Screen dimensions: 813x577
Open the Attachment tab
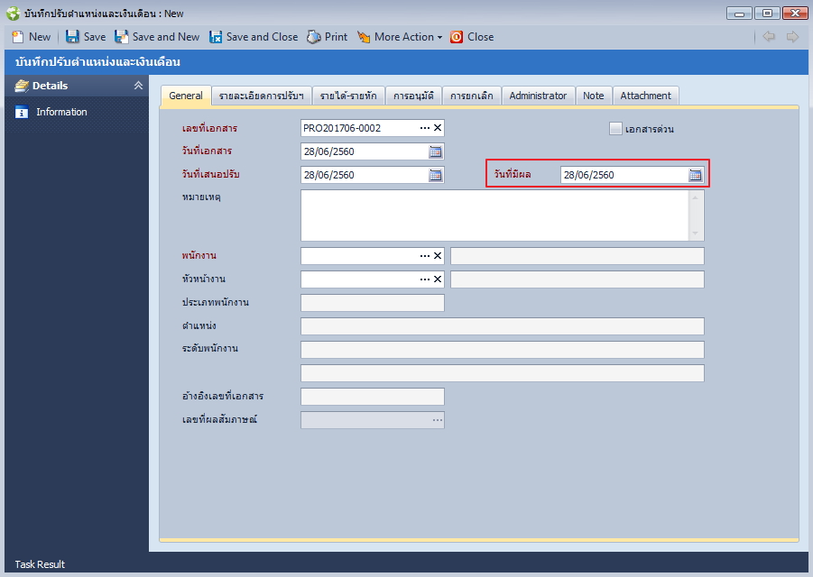(645, 96)
